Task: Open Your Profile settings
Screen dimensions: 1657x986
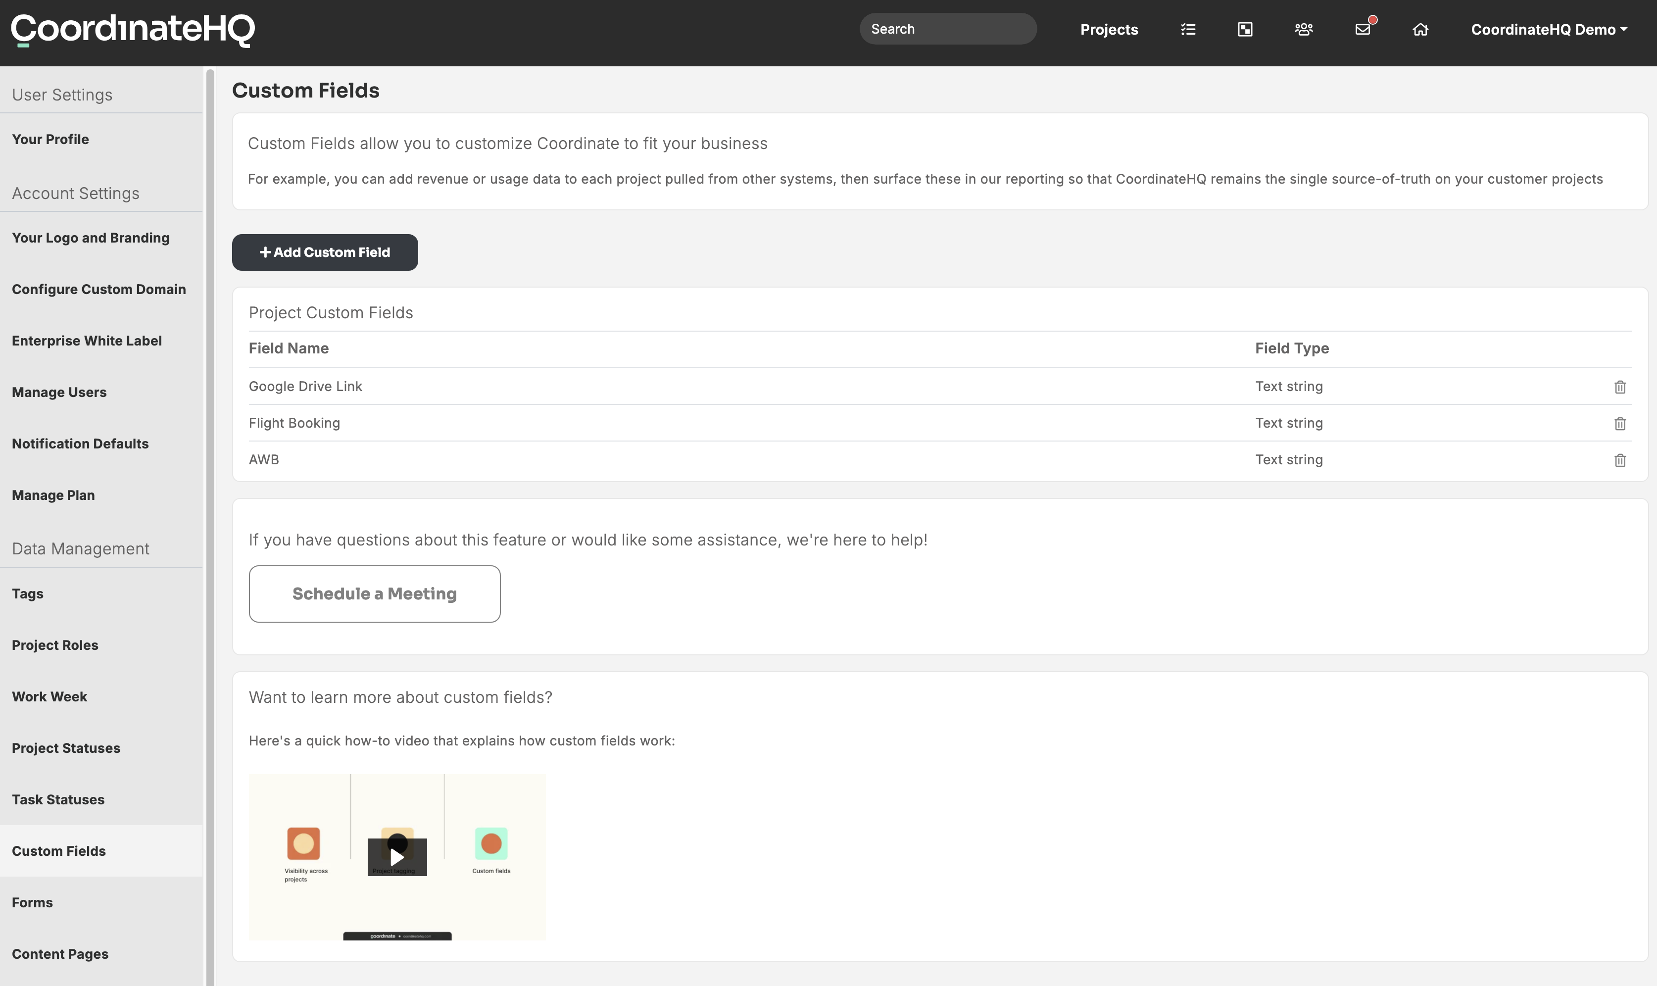Action: pyautogui.click(x=50, y=139)
